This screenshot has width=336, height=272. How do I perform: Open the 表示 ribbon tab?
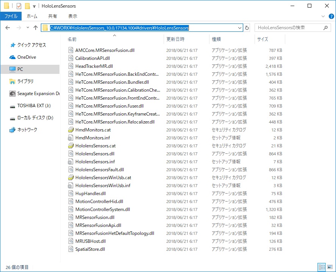73,16
